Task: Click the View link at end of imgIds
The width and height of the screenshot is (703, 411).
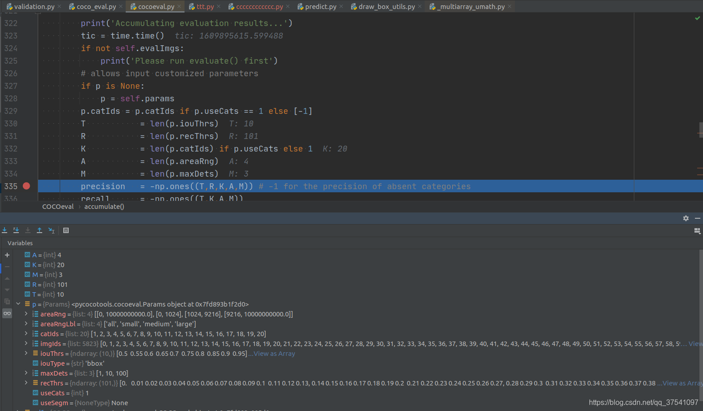Action: coord(695,344)
